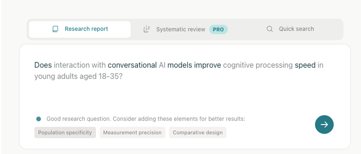Image resolution: width=361 pixels, height=154 pixels.
Task: Click the magnifier icon for Quick search
Action: (x=270, y=29)
